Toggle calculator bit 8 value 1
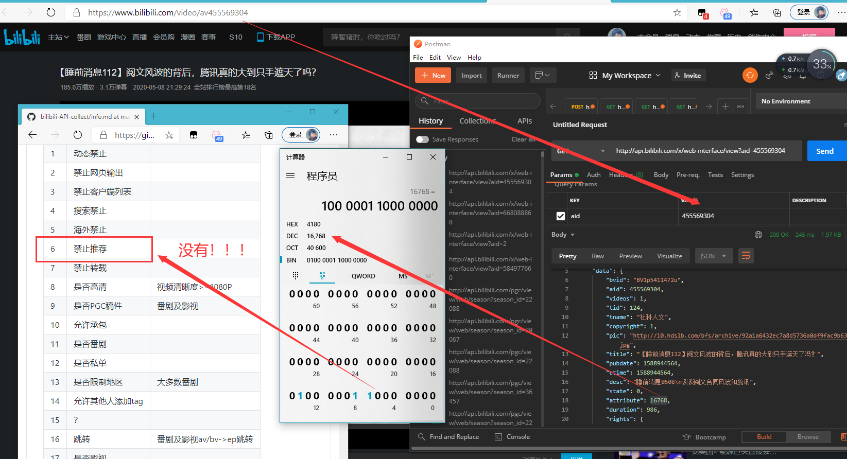 pyautogui.click(x=355, y=396)
